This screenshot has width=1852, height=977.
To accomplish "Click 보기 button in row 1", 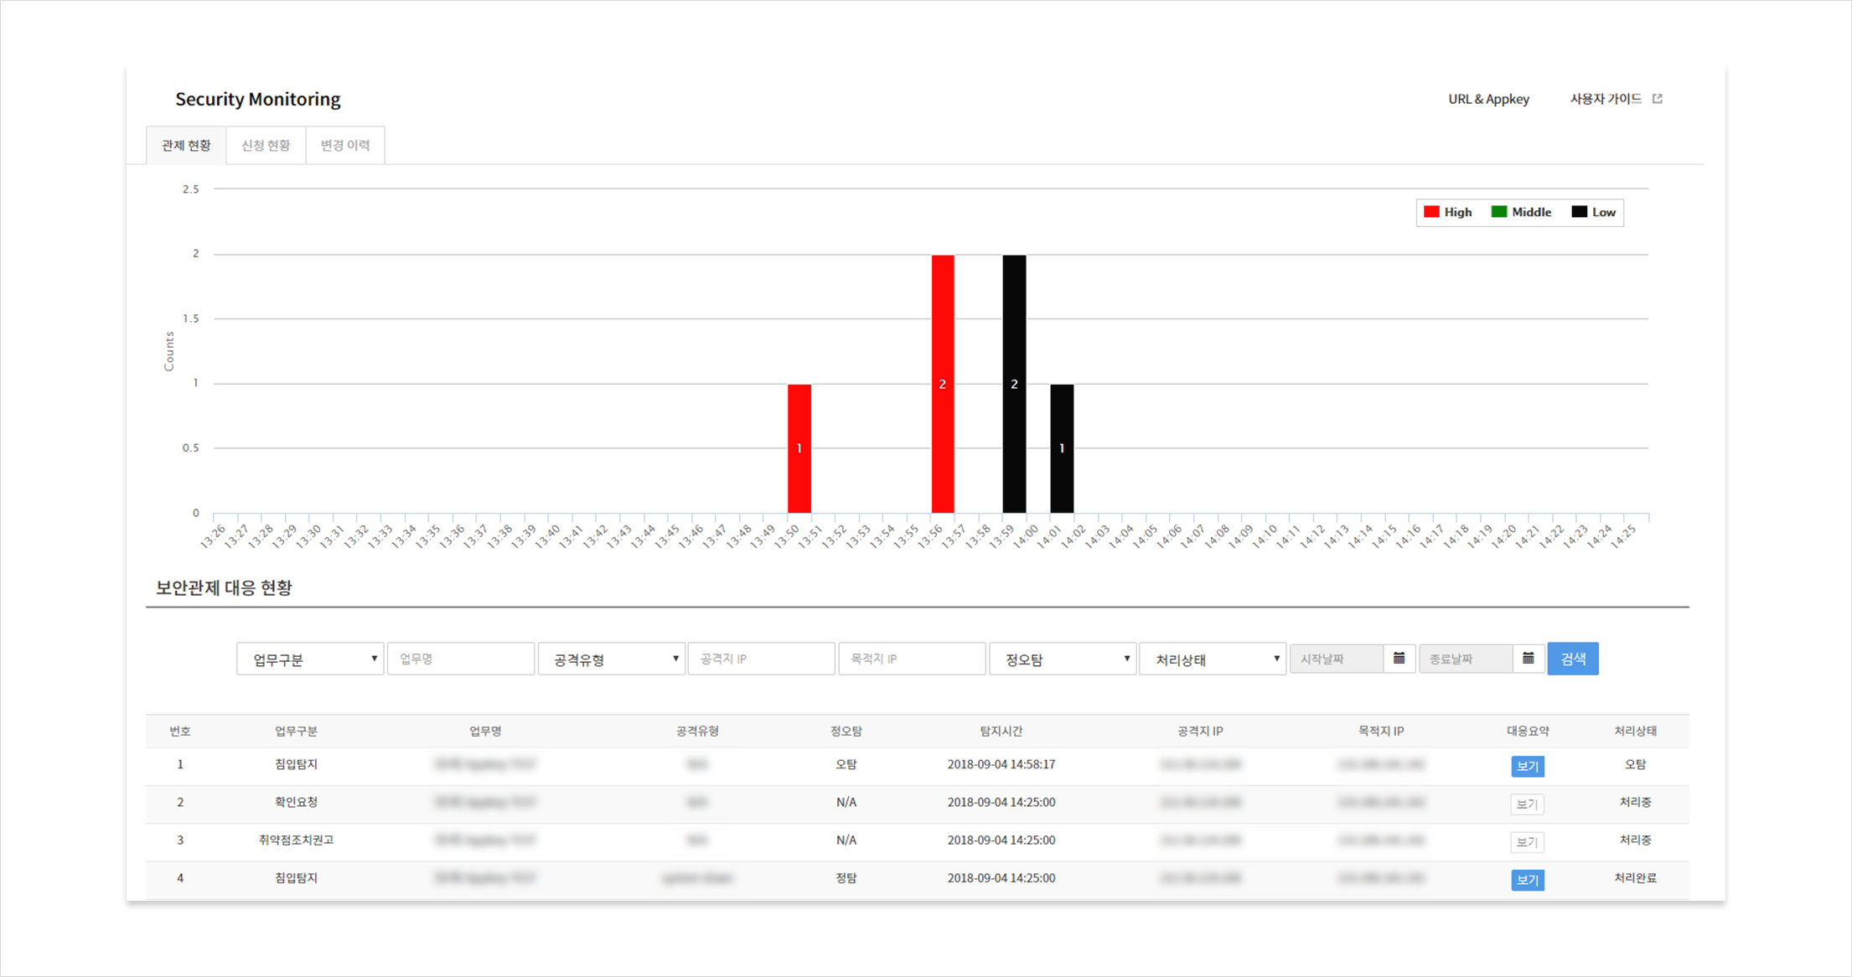I will point(1528,766).
